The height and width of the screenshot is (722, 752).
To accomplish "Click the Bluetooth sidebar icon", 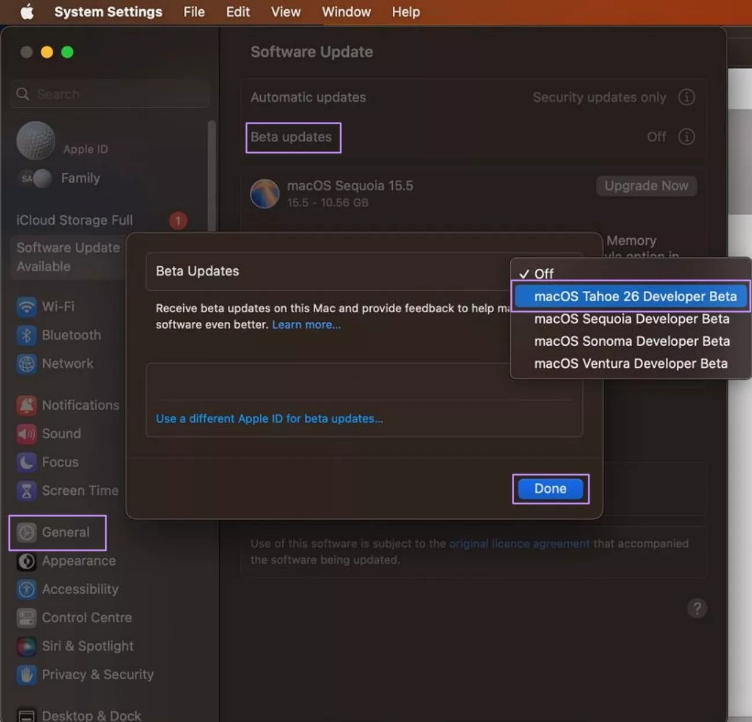I will pos(27,335).
